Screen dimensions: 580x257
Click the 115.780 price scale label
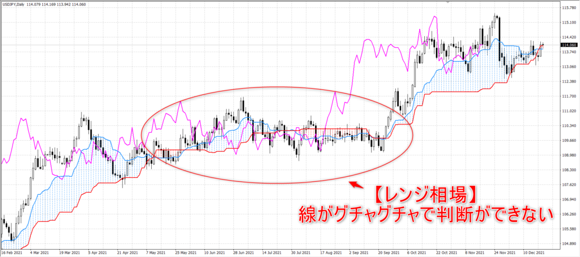569,8
